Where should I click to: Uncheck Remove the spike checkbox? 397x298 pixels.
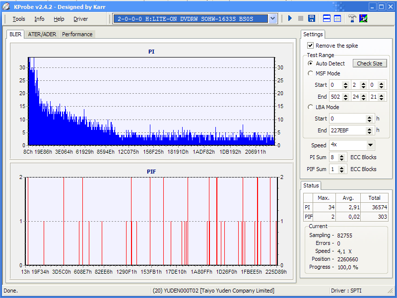[x=311, y=46]
